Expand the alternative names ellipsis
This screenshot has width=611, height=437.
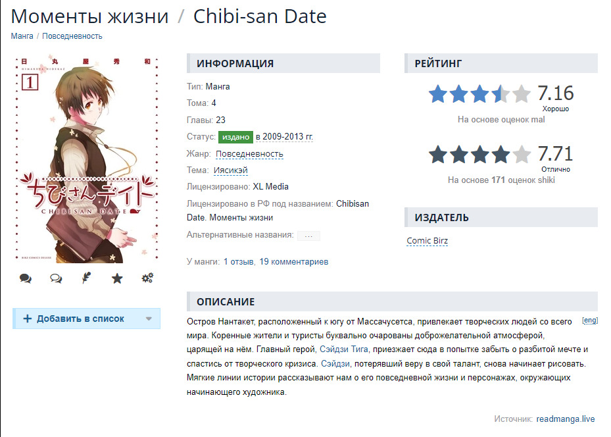(308, 235)
